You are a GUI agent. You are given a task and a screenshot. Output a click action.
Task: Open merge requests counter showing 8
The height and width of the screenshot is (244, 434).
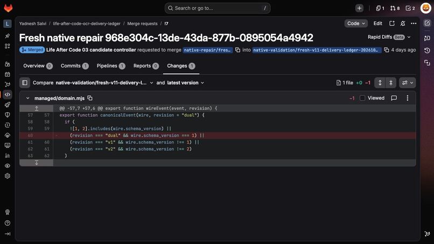pyautogui.click(x=395, y=8)
